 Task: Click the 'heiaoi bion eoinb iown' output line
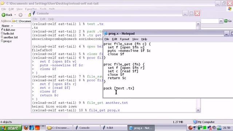coord(54,107)
